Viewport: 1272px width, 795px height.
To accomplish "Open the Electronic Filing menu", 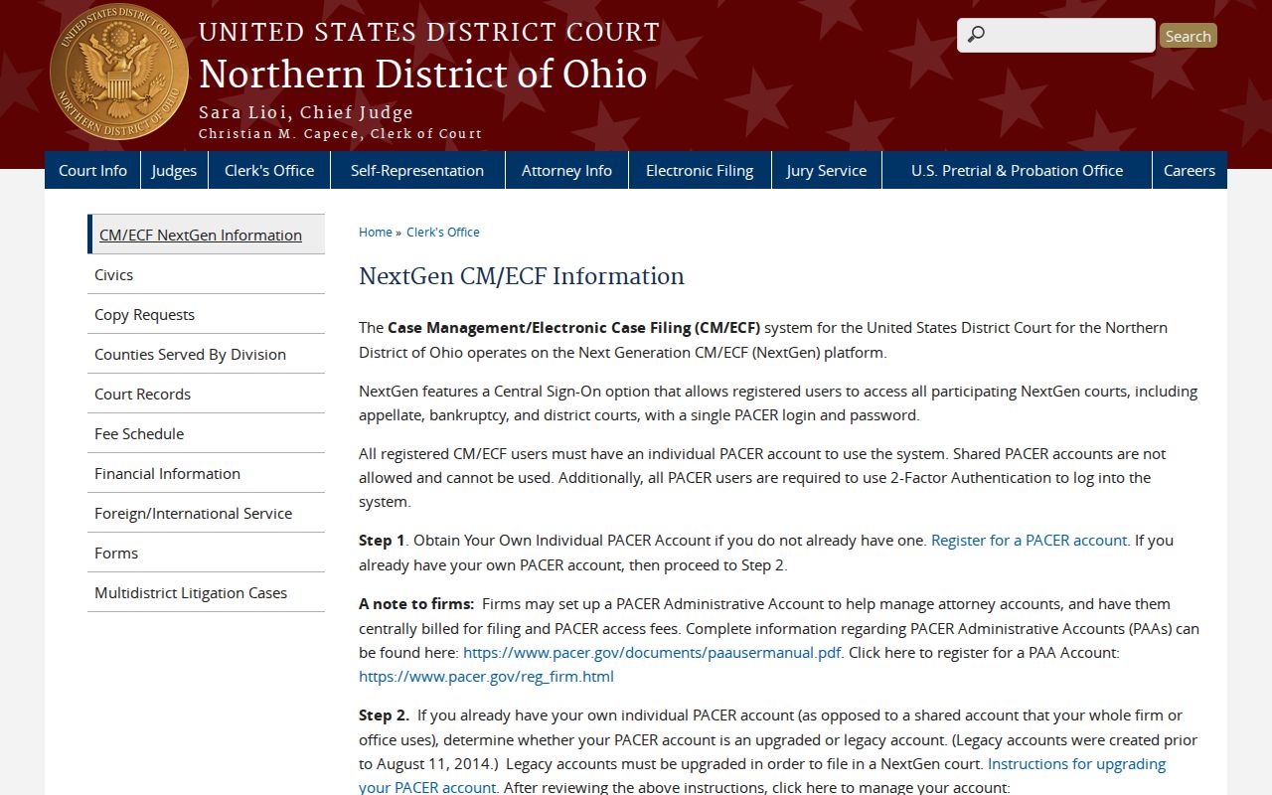I will click(x=700, y=170).
